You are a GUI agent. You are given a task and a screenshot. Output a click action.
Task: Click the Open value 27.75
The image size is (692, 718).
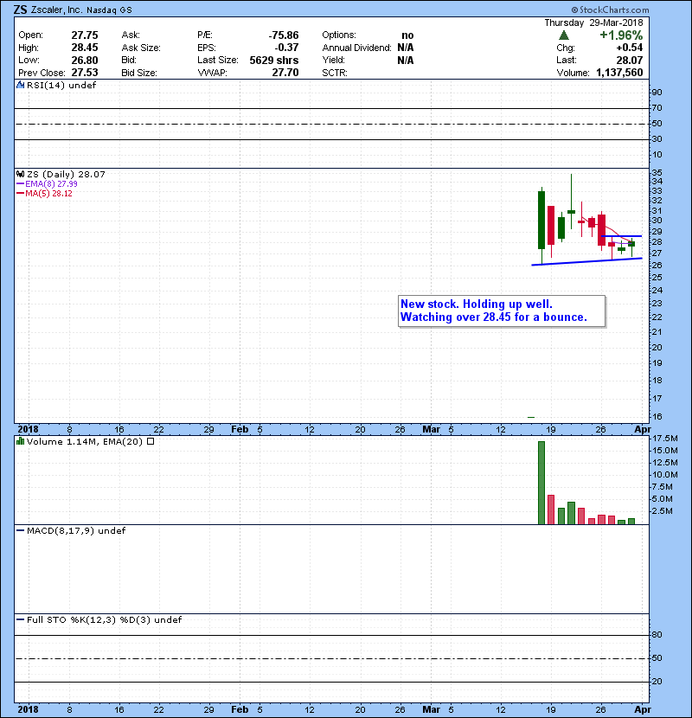coord(85,35)
